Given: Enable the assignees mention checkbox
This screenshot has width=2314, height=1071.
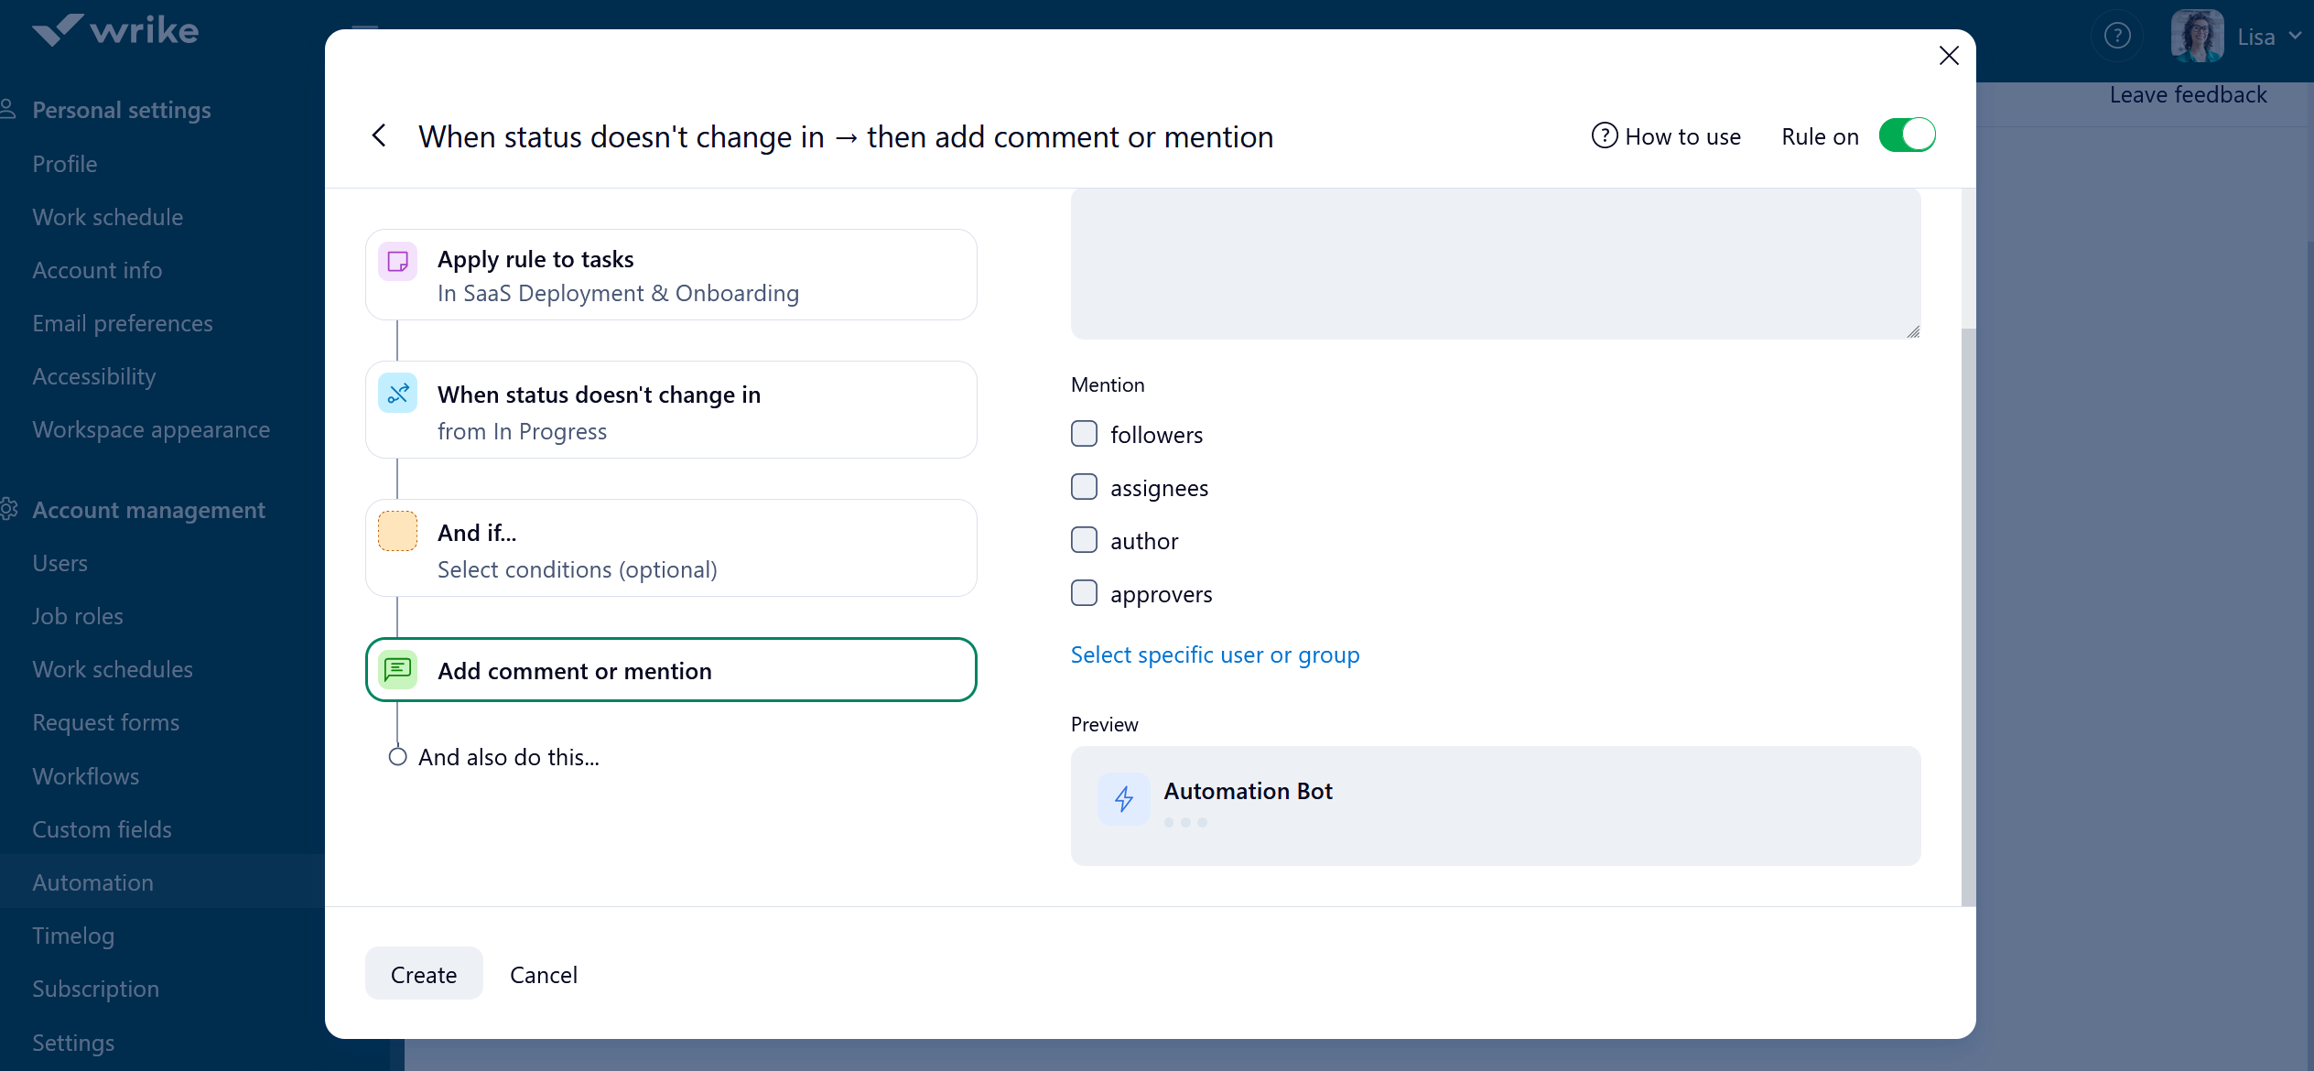Looking at the screenshot, I should coord(1084,487).
